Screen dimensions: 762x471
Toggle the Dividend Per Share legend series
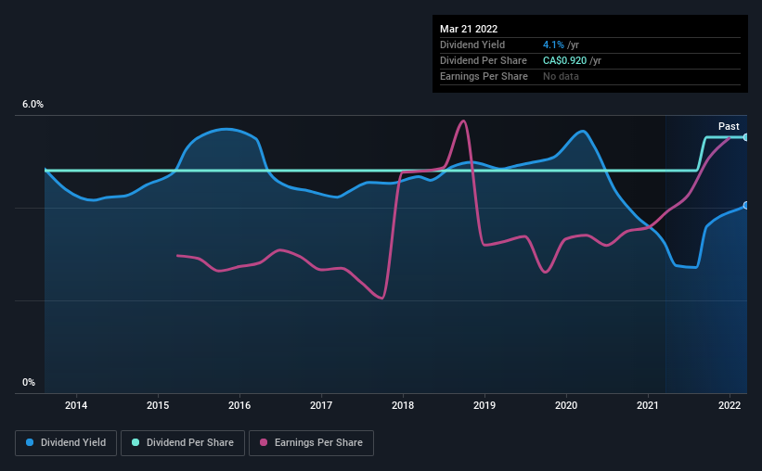(183, 443)
